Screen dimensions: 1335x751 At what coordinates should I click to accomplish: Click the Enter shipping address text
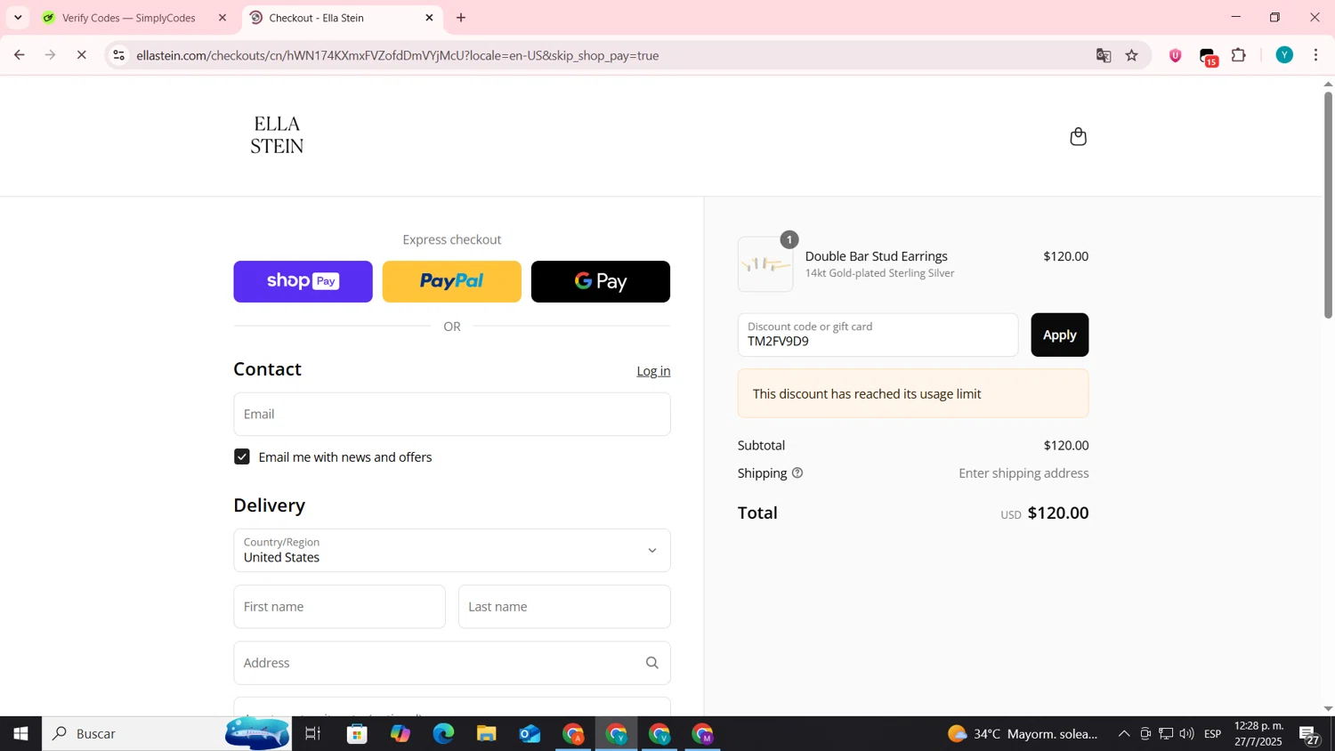pos(1023,473)
